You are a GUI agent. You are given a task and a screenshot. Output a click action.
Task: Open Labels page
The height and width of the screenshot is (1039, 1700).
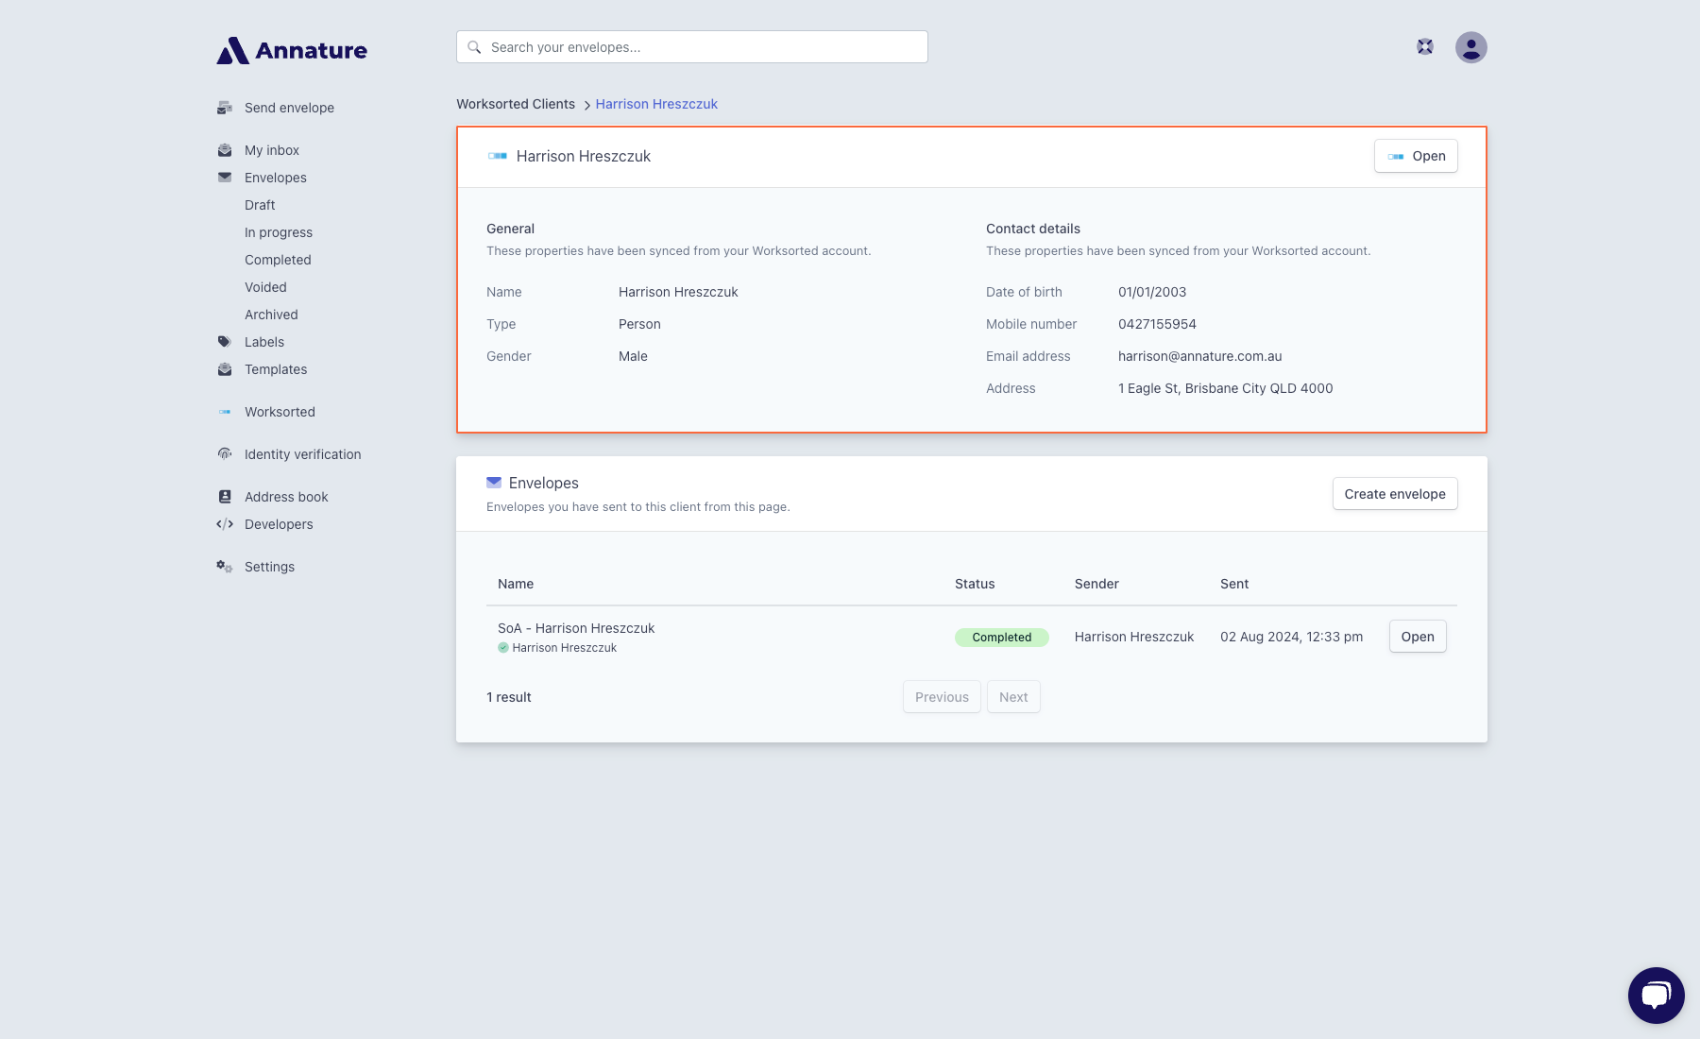tap(264, 342)
